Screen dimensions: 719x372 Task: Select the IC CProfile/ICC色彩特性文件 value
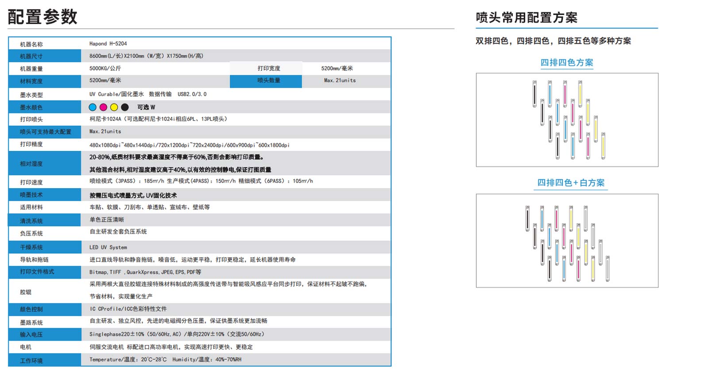128,309
